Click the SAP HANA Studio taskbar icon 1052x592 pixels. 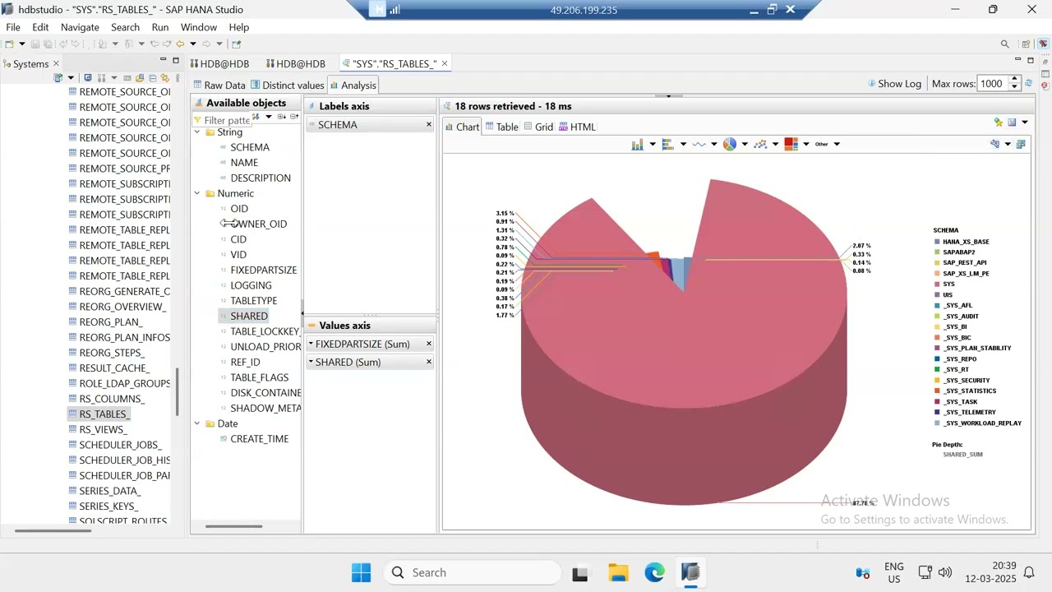click(690, 573)
